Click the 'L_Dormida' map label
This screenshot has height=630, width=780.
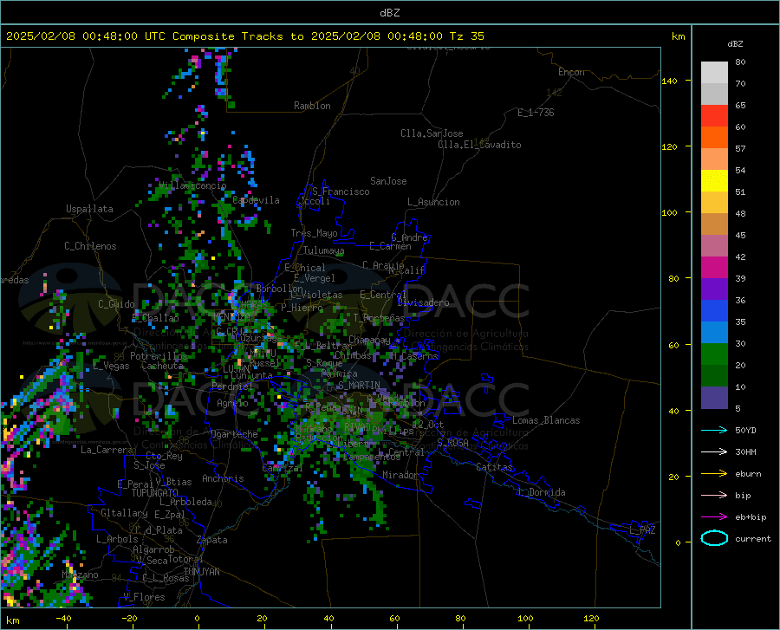pos(541,492)
